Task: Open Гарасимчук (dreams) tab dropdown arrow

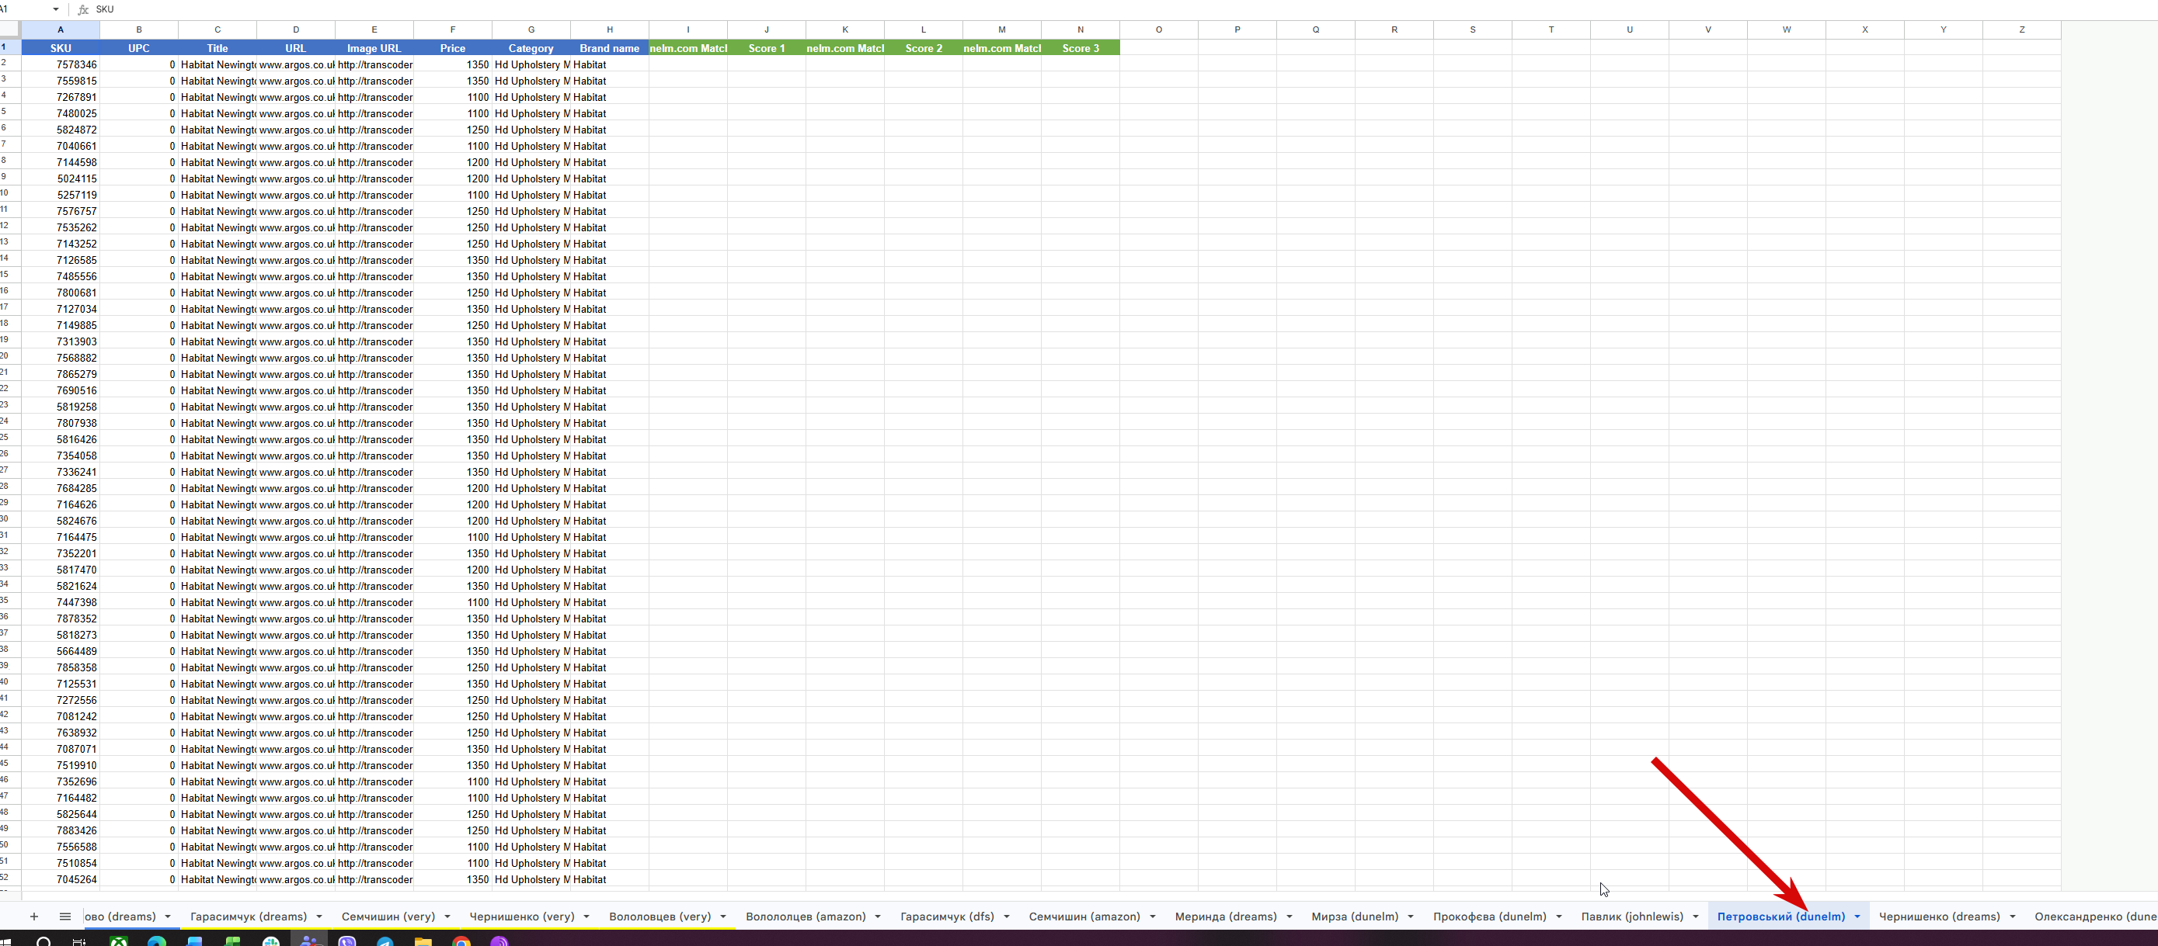Action: click(319, 917)
